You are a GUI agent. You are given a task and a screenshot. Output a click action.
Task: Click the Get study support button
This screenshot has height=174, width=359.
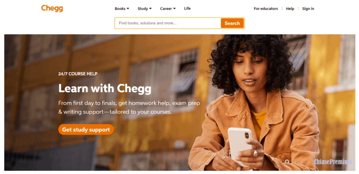pyautogui.click(x=86, y=130)
